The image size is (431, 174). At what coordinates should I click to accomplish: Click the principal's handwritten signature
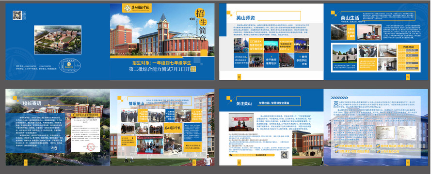tap(54, 148)
